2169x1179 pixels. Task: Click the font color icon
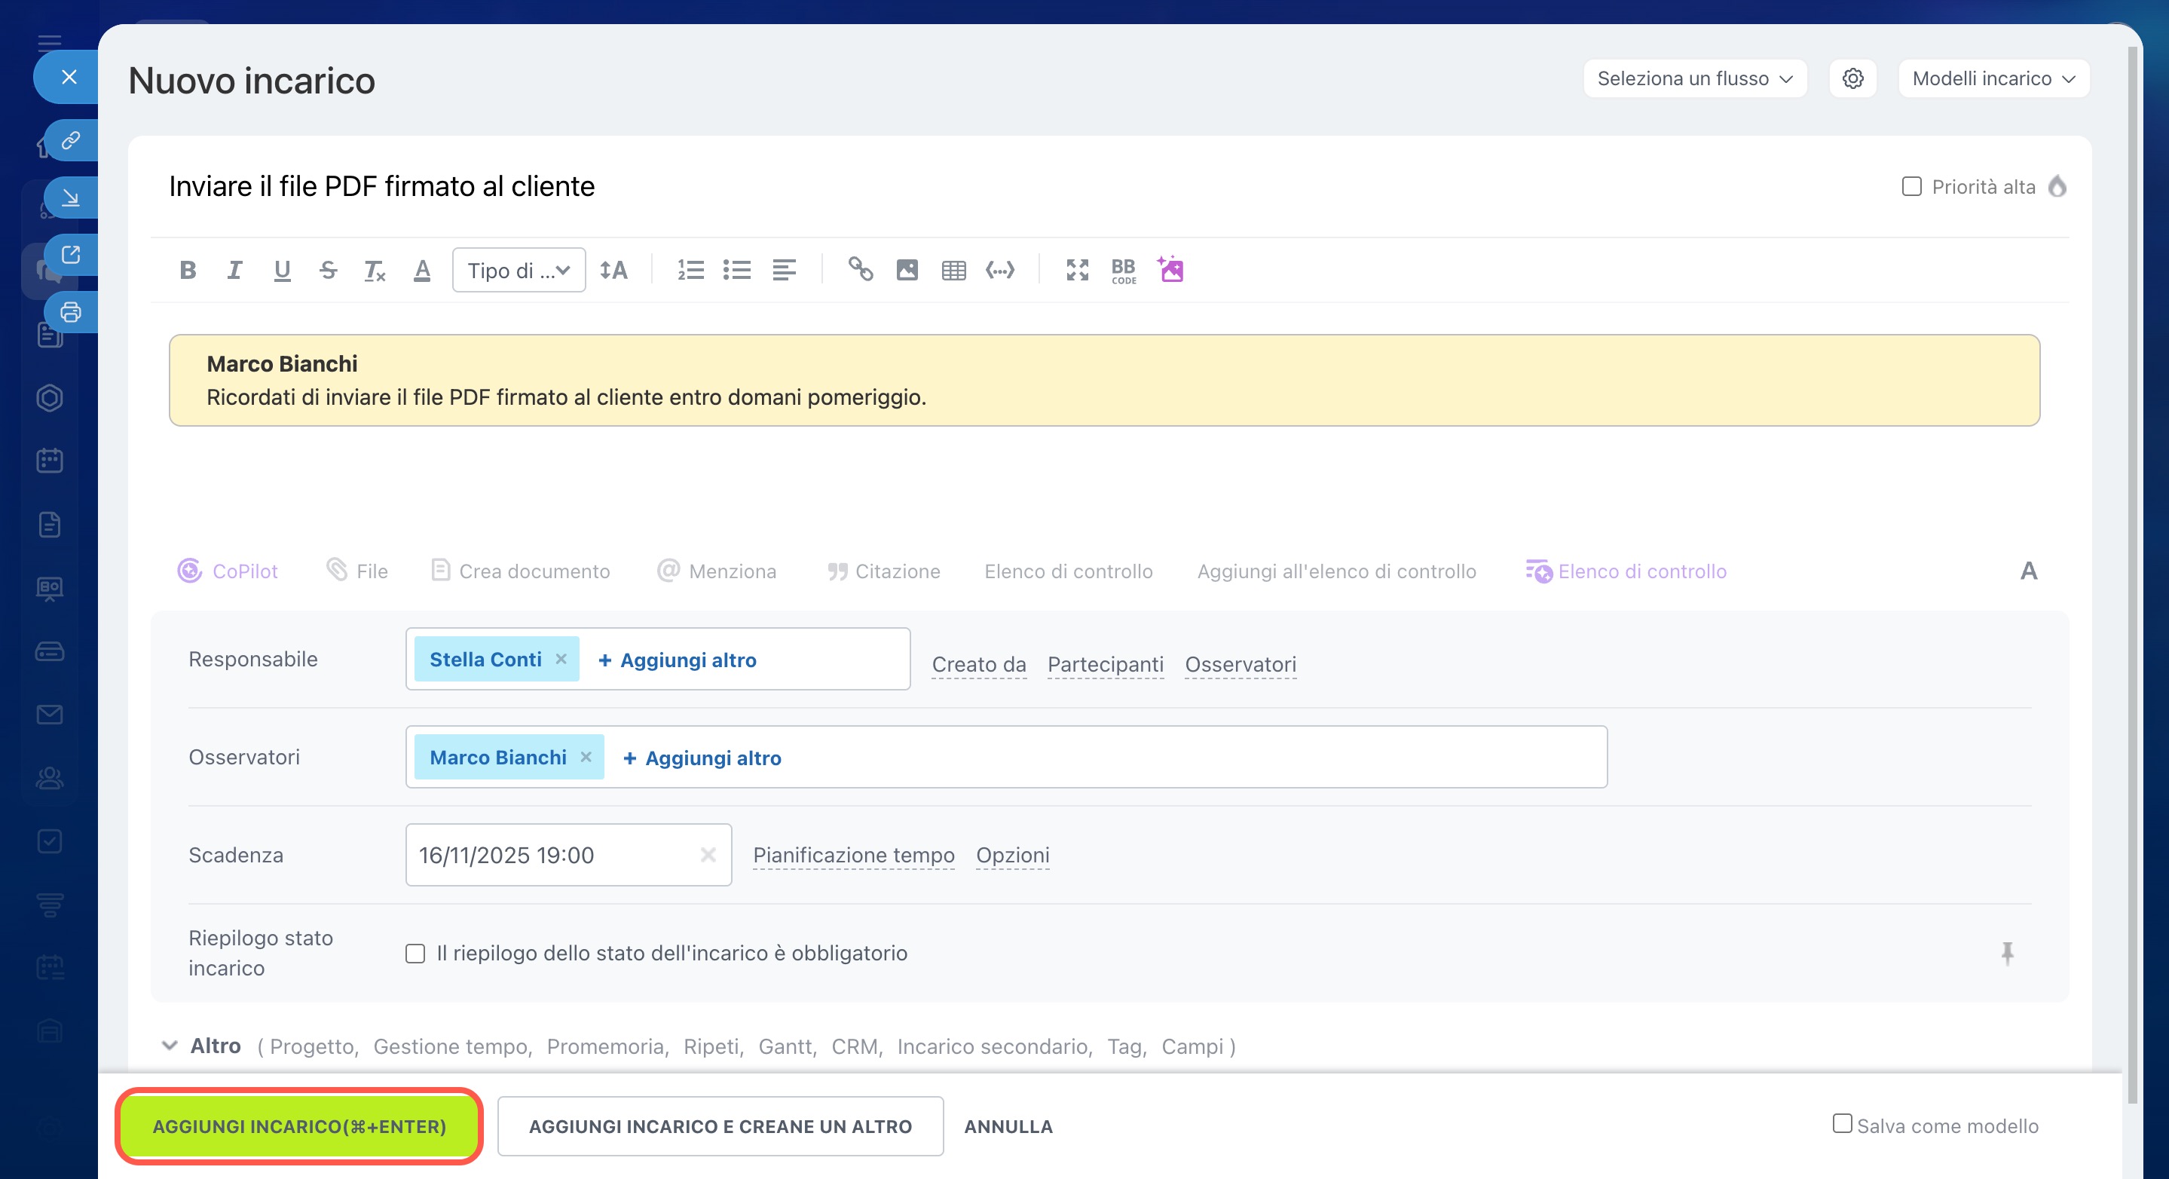(x=422, y=271)
